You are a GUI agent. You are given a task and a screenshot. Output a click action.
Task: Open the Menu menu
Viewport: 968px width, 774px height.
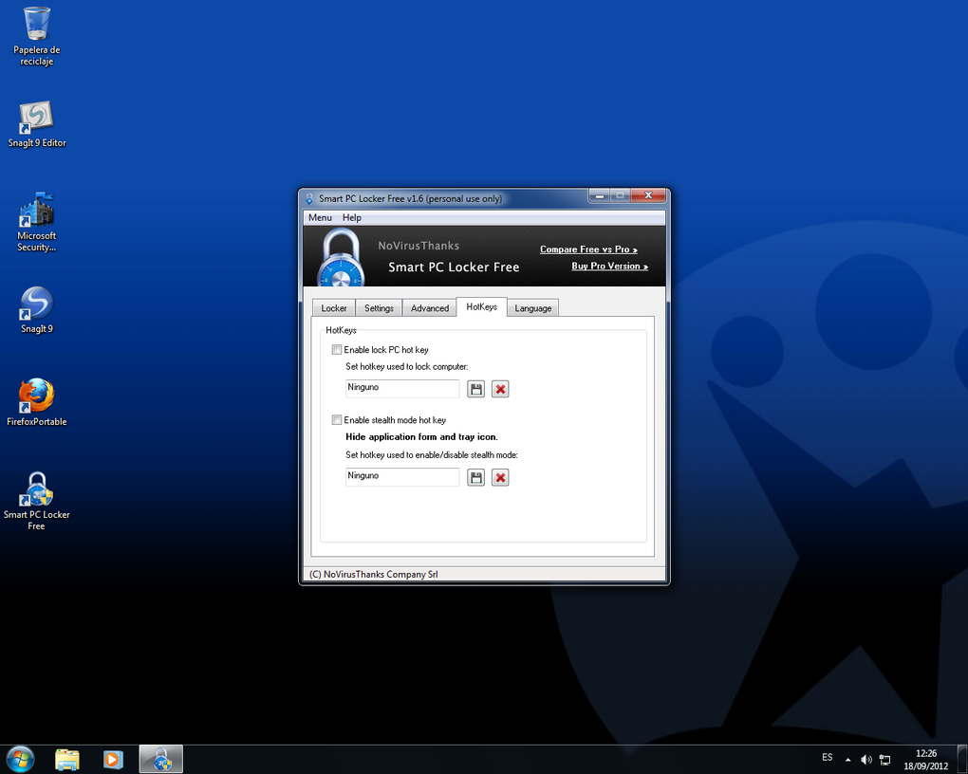[x=320, y=218]
